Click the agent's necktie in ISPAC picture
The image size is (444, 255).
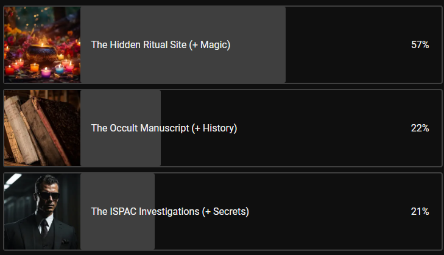tap(44, 230)
